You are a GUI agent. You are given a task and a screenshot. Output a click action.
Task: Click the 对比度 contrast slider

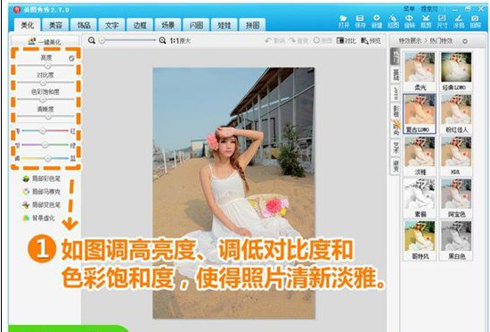click(45, 83)
